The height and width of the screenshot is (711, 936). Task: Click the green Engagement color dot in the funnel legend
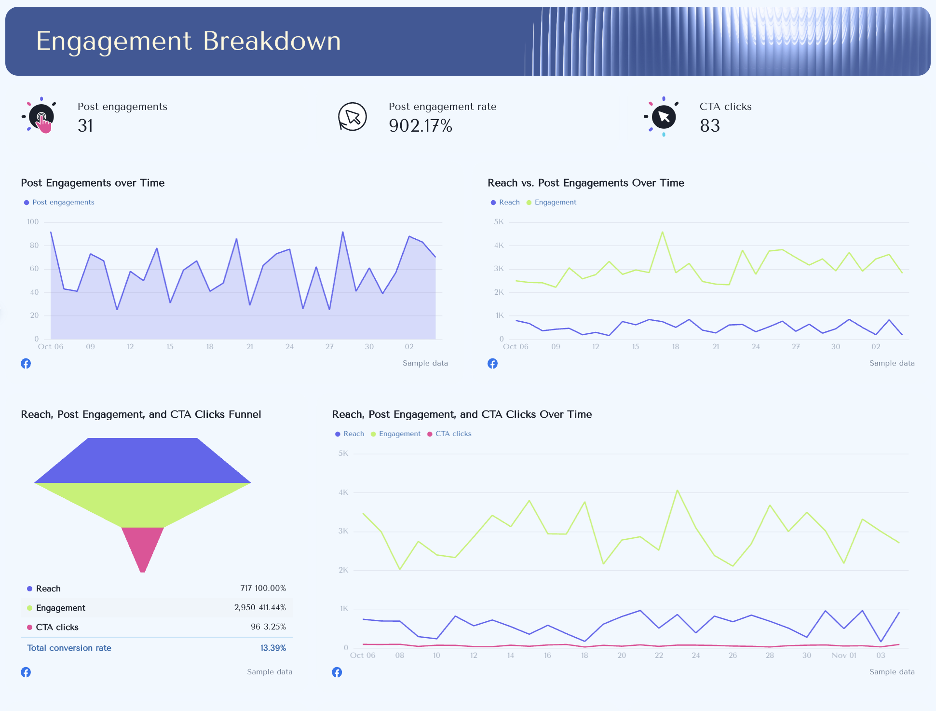[x=29, y=608]
